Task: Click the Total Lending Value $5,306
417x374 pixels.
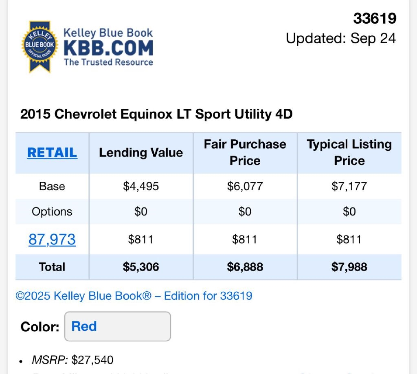Action: pyautogui.click(x=141, y=267)
